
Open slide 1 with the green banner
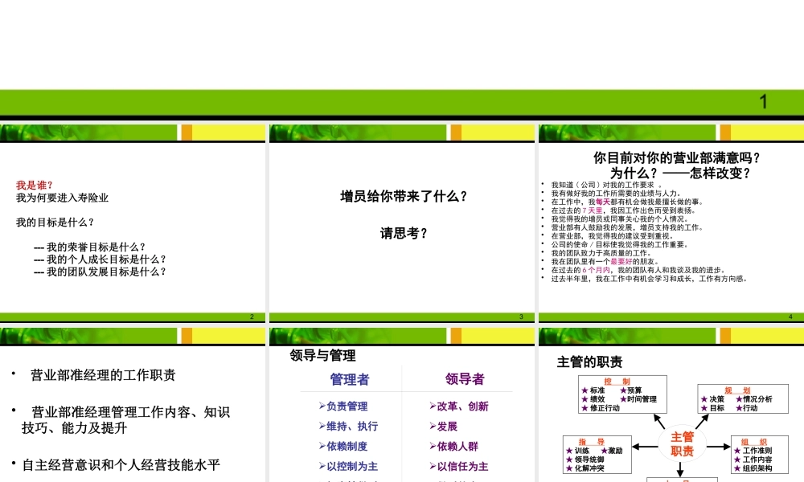[402, 60]
